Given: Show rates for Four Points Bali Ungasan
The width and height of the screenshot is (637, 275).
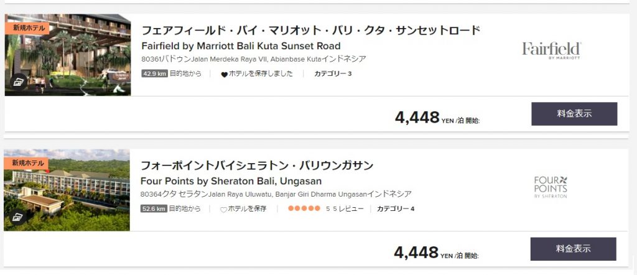Looking at the screenshot, I should click(x=573, y=249).
